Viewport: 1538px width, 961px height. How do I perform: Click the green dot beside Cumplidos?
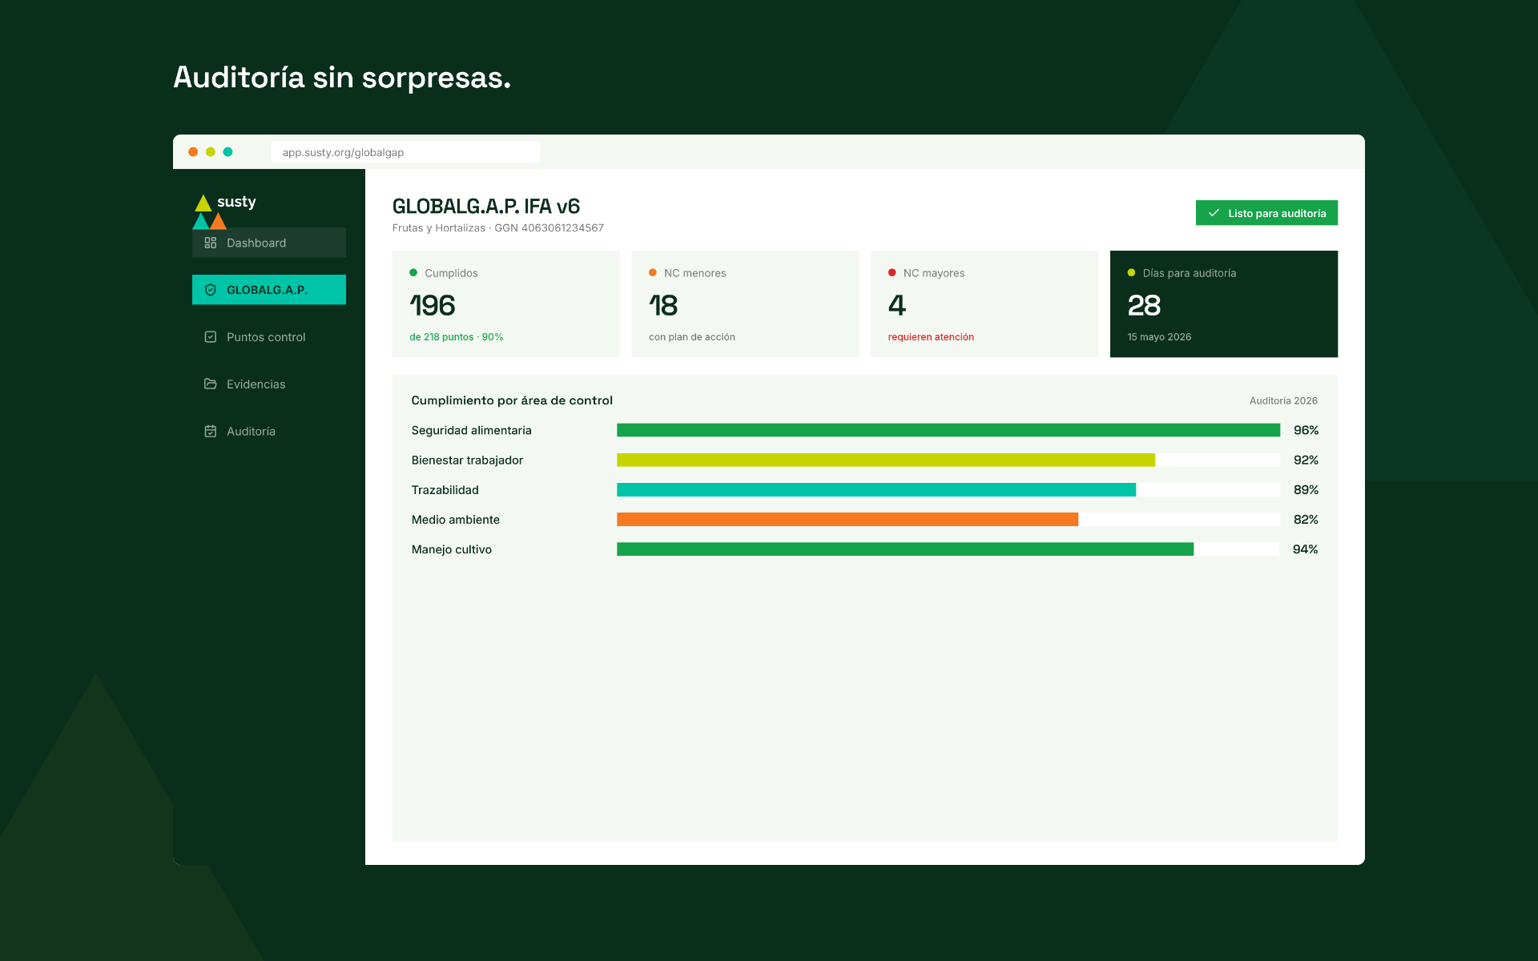point(413,272)
